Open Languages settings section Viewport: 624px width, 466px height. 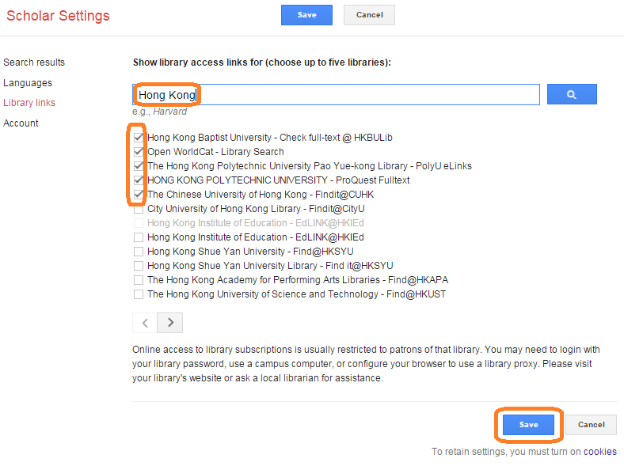28,83
